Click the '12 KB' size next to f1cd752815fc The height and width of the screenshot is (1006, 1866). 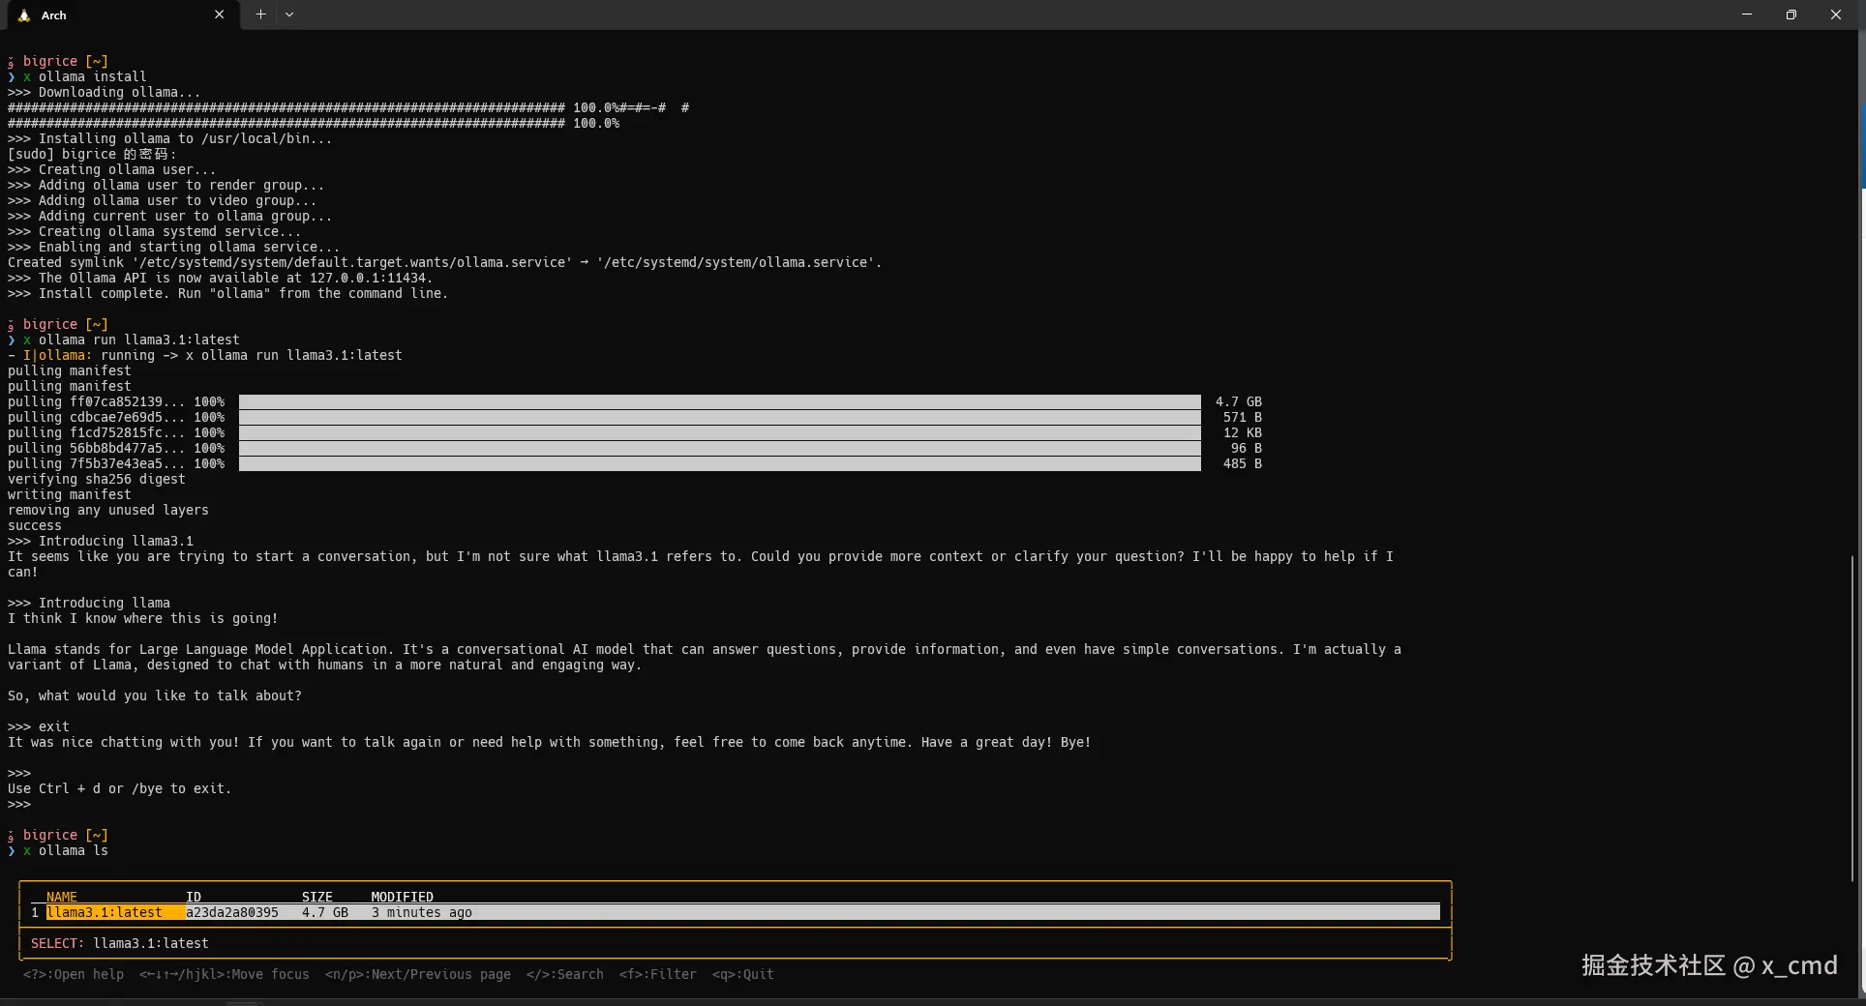pyautogui.click(x=1243, y=432)
